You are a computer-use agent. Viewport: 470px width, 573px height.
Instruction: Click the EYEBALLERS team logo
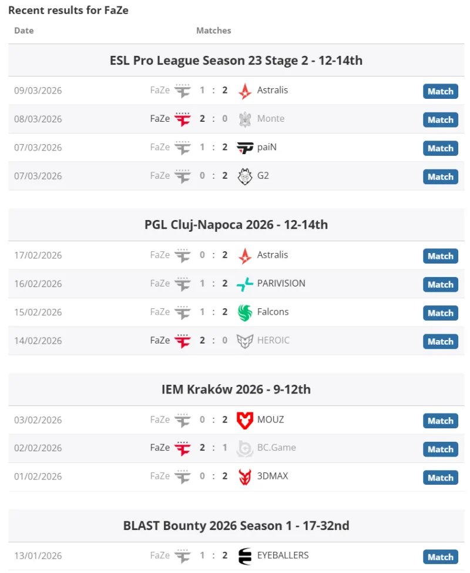pos(244,556)
